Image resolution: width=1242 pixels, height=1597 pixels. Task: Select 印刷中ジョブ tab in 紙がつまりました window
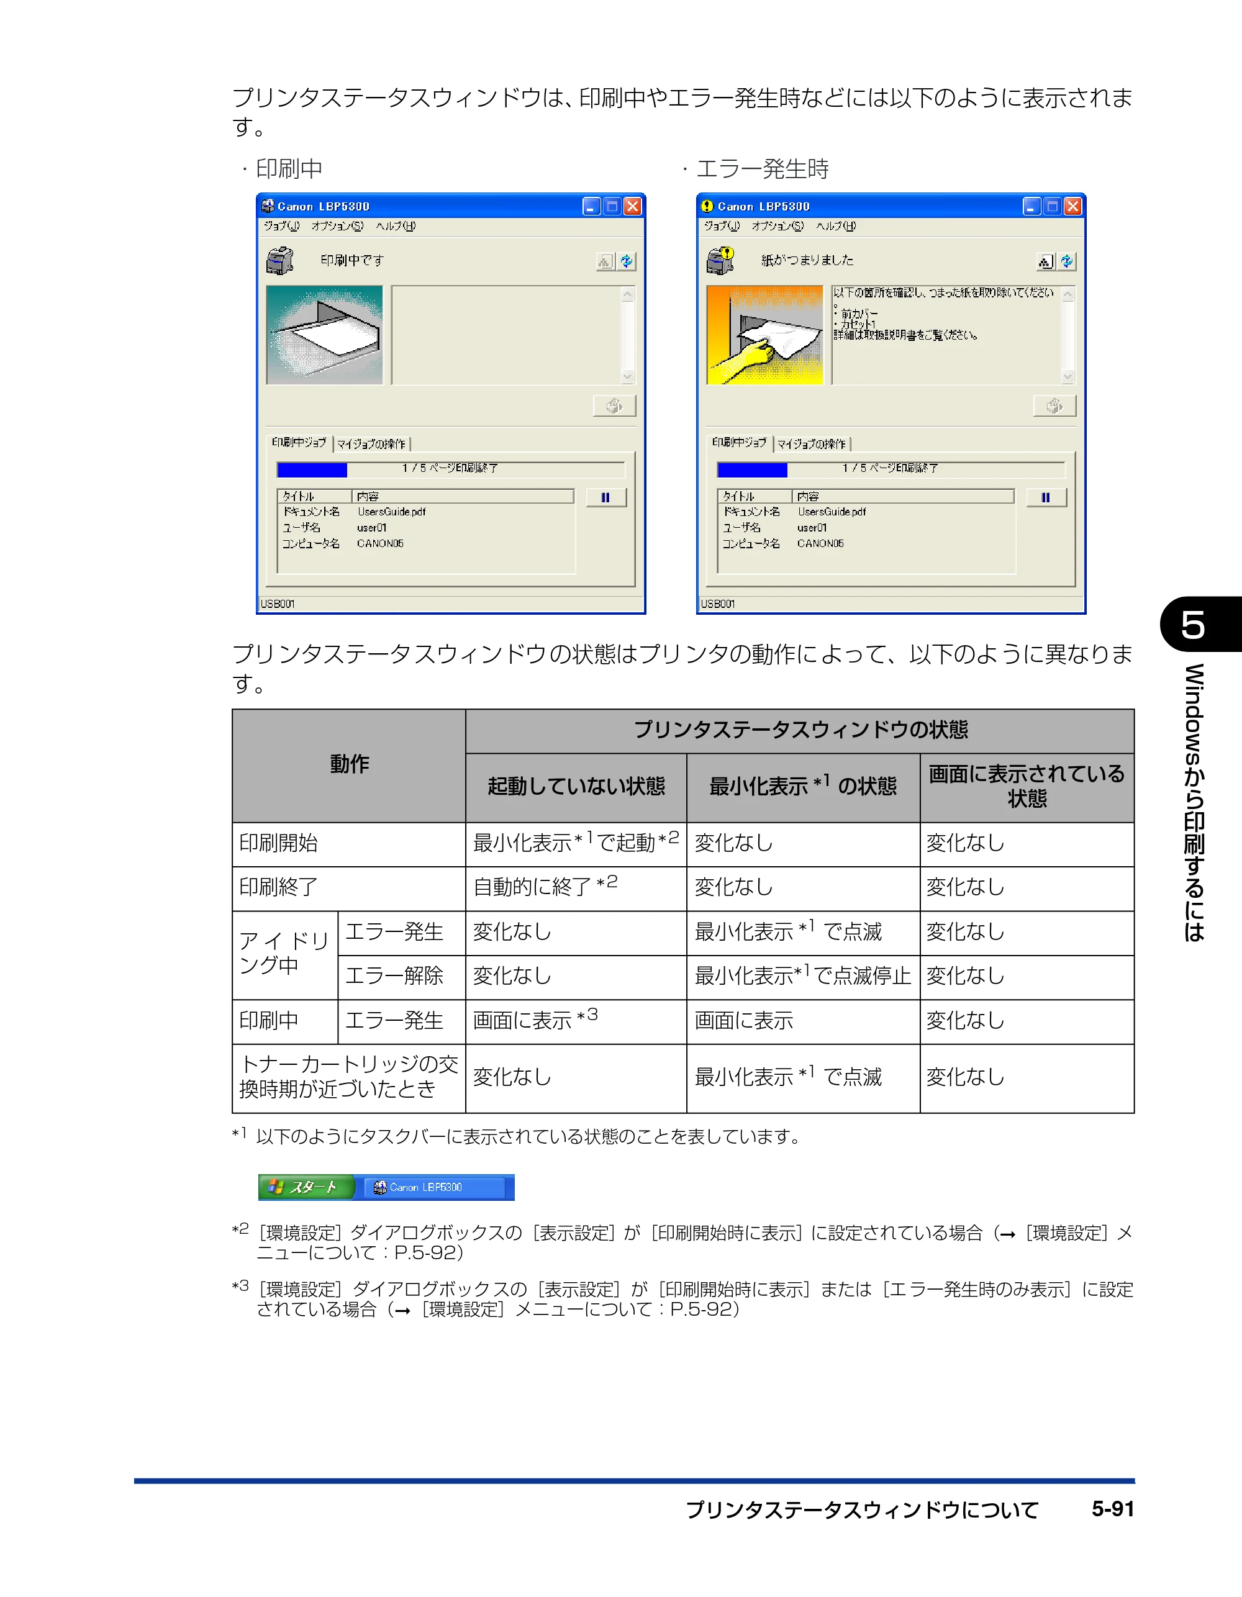(740, 442)
